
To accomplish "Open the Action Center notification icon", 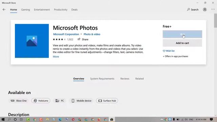I will [211, 119].
